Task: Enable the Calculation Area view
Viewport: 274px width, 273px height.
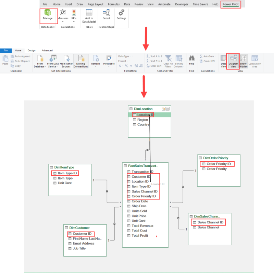Action: point(255,62)
